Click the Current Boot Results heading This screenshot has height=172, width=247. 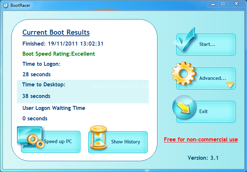56,32
